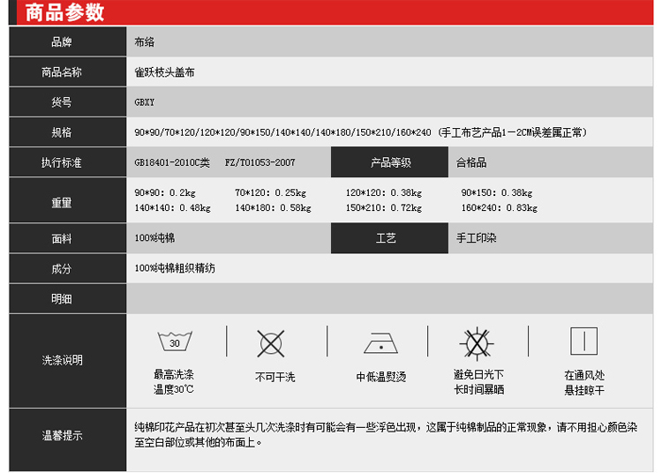662x473 pixels.
Task: Select weight entry 160*240: 0.83kg
Action: tap(499, 208)
